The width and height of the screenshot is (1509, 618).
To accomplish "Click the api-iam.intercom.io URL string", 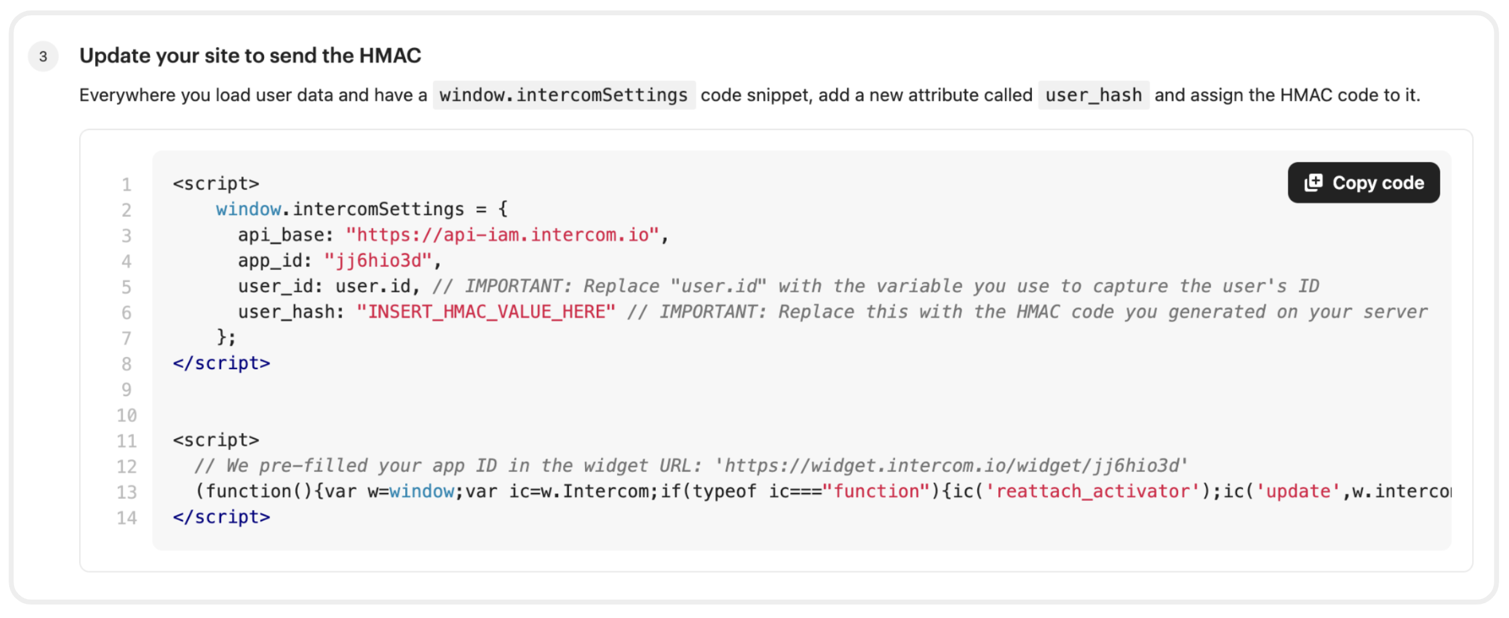I will (x=503, y=235).
